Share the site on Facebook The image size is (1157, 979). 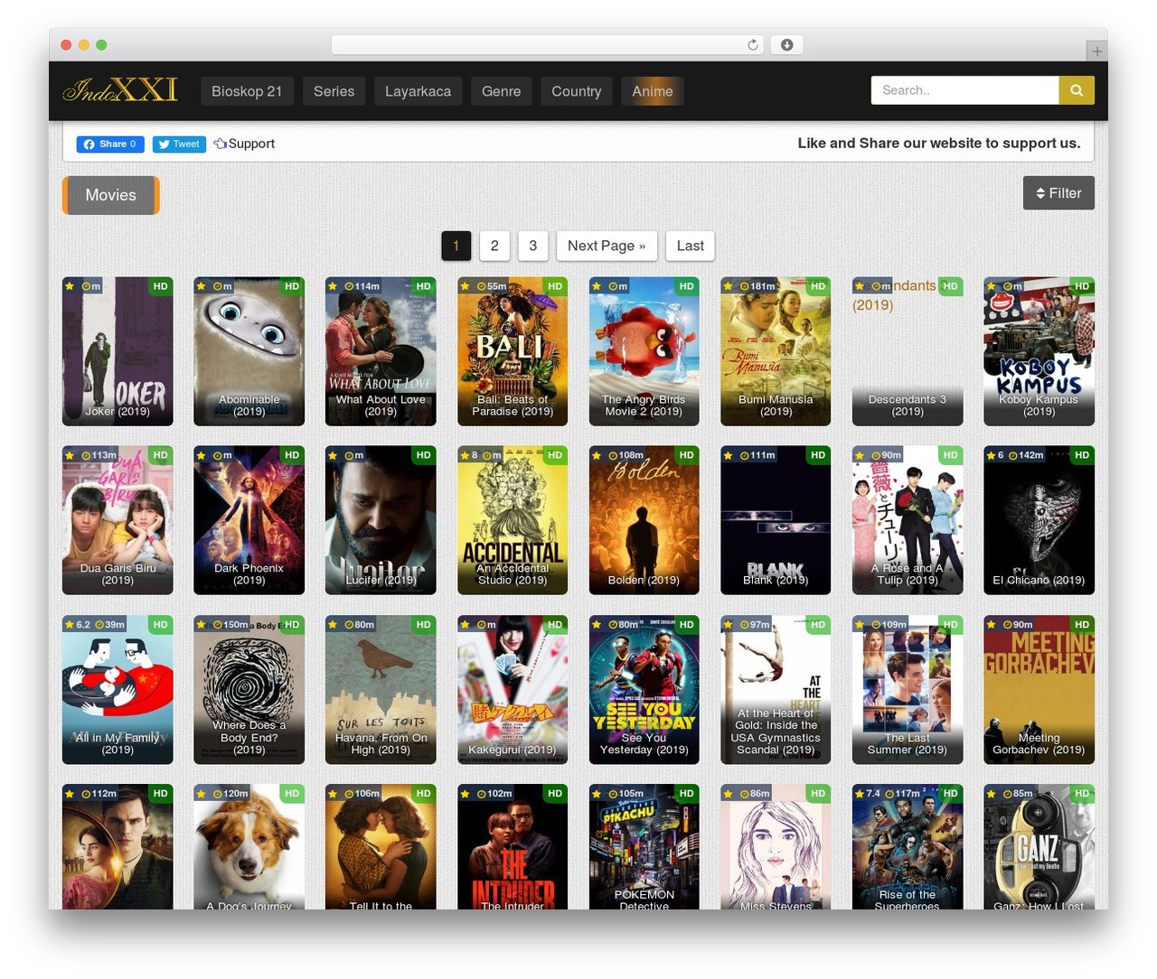pos(110,144)
